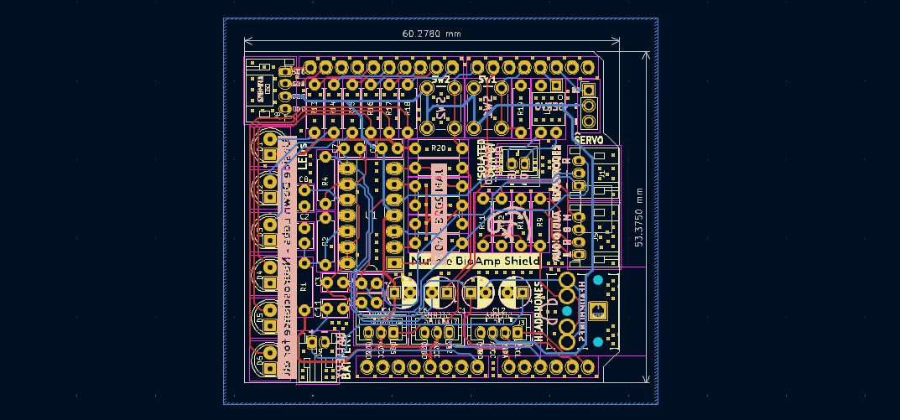Select the SW2 switch reference label
900x420 pixels.
coord(441,80)
